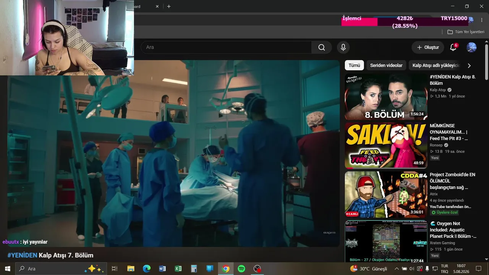
Task: Click the #YENİDEN hashtag below the player
Action: (x=22, y=255)
